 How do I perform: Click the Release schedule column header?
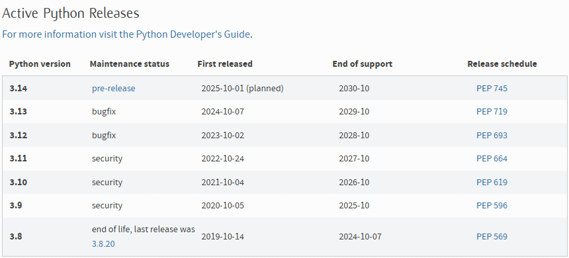click(502, 64)
